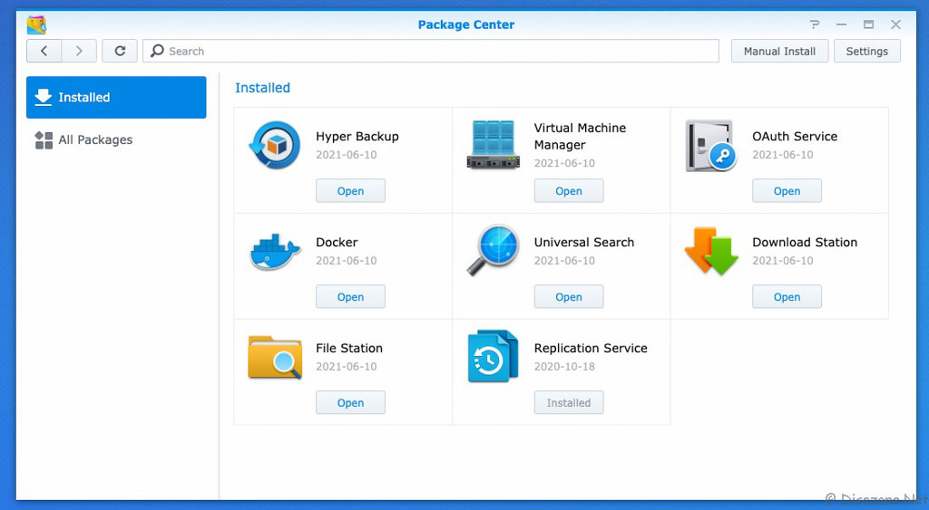This screenshot has height=510, width=929.
Task: Minimize the Package Center window
Action: click(841, 24)
